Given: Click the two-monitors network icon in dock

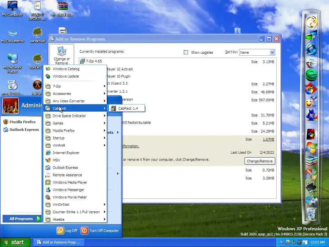Looking at the screenshot, I should pos(311,35).
